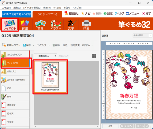Switch to おもて(宛て名)へ切替 tab
The height and width of the screenshot is (129, 153).
[17, 14]
